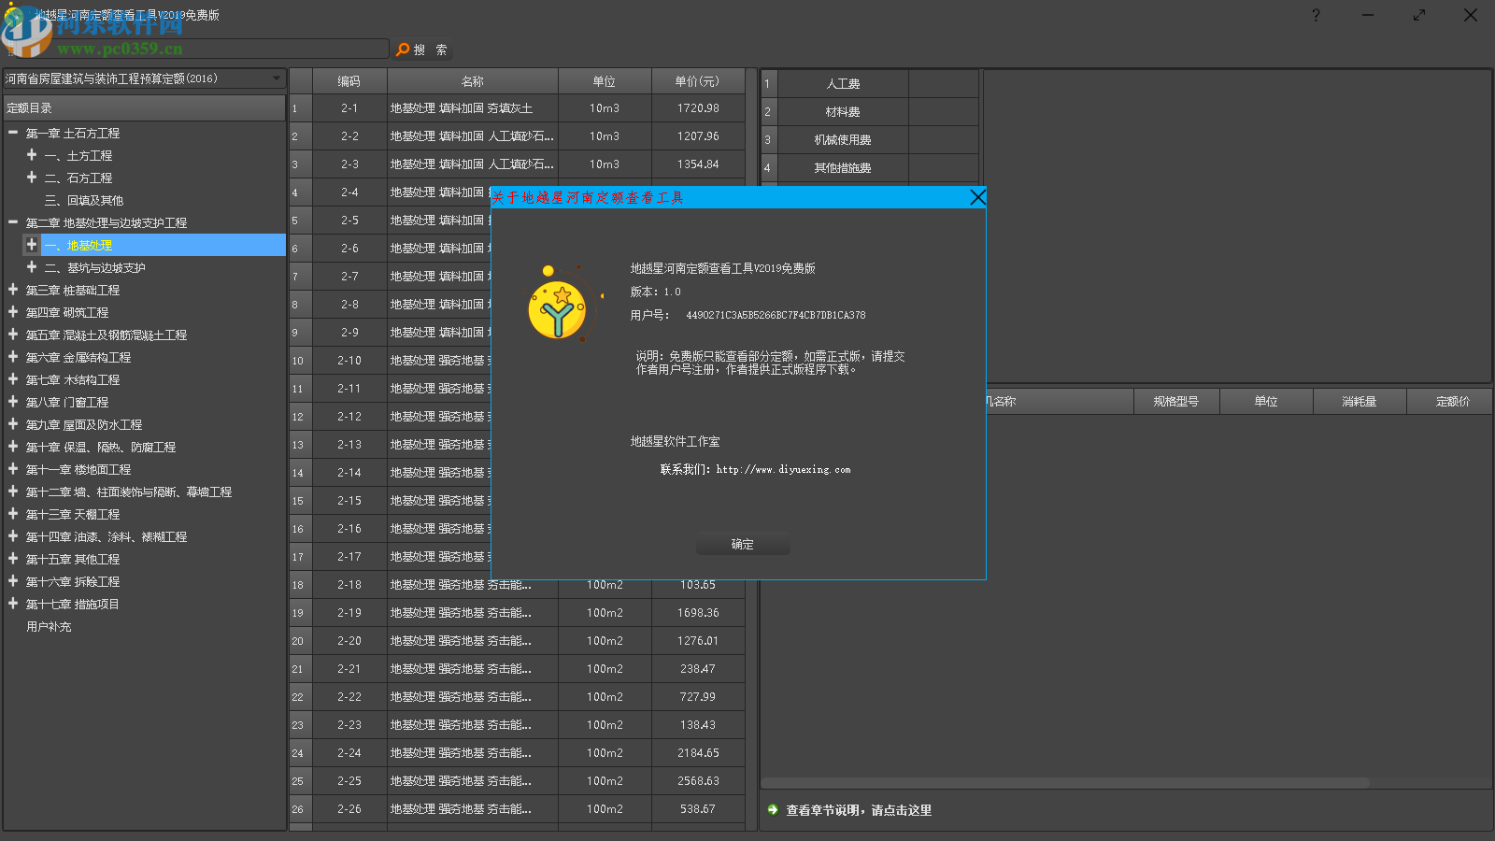
Task: Click row number 22 header
Action: (300, 697)
